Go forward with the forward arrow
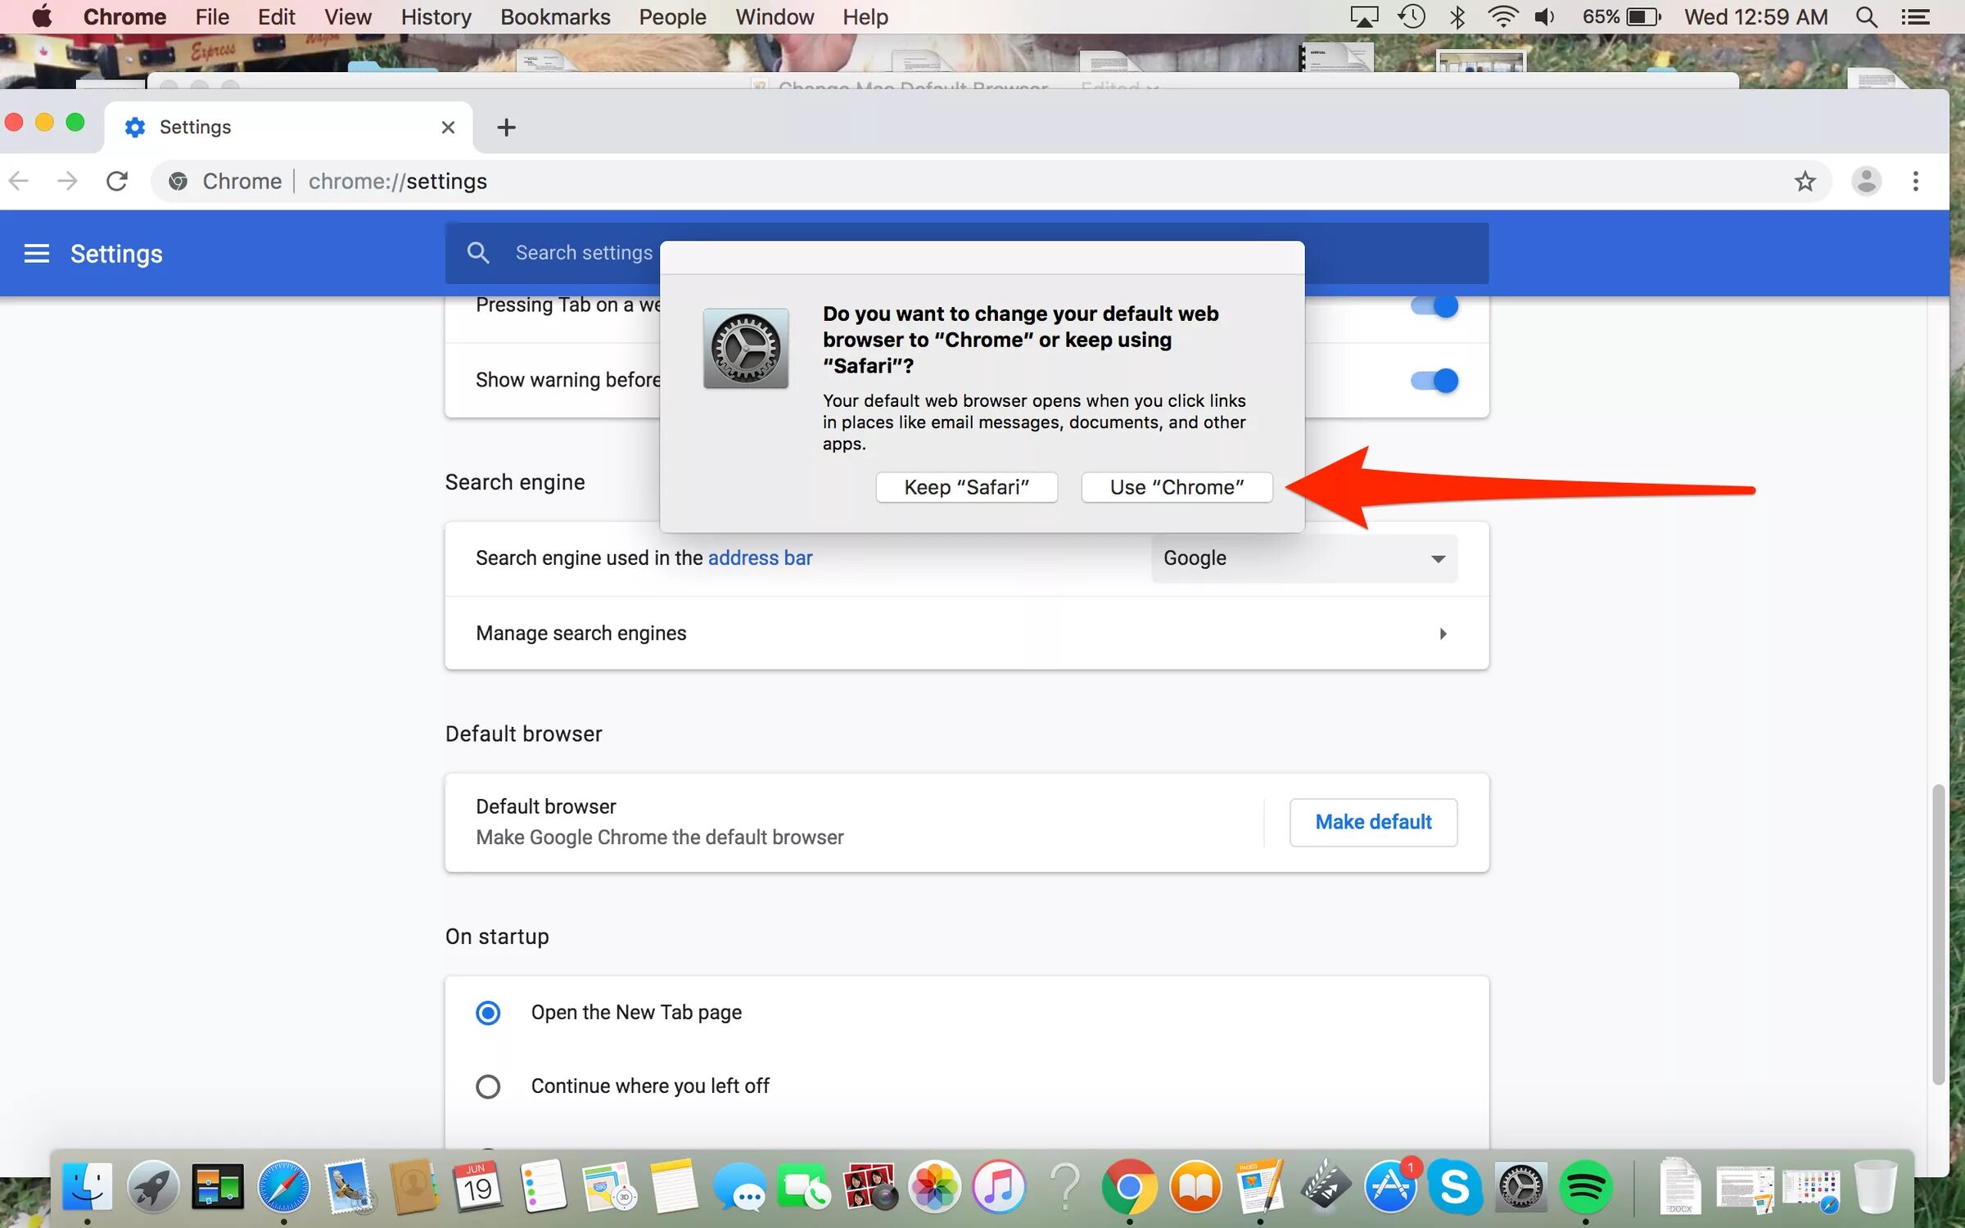 68,181
